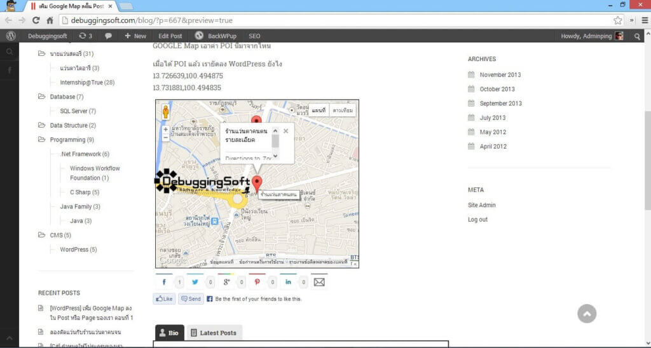The image size is (651, 348).
Task: Open SEO admin menu
Action: (x=254, y=36)
